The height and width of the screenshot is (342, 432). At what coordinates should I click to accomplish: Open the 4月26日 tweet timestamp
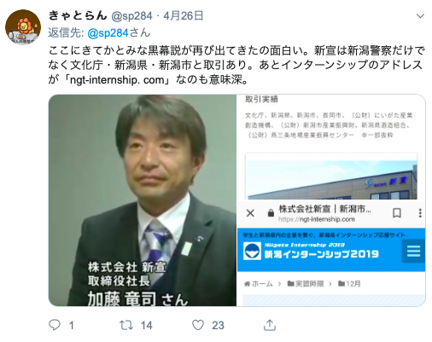point(184,15)
